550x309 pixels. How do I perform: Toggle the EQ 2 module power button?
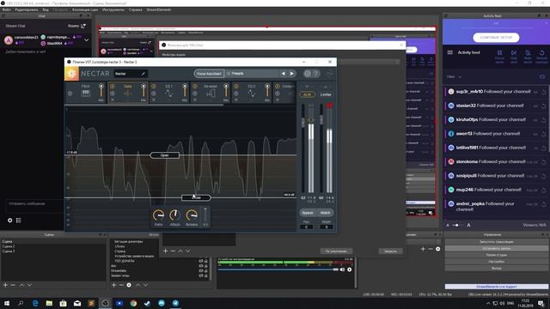coord(236,86)
